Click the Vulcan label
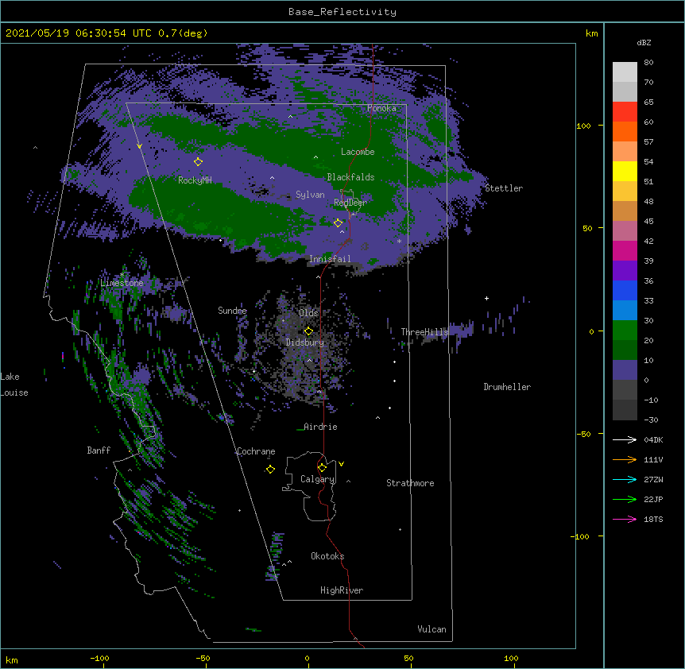 (432, 629)
